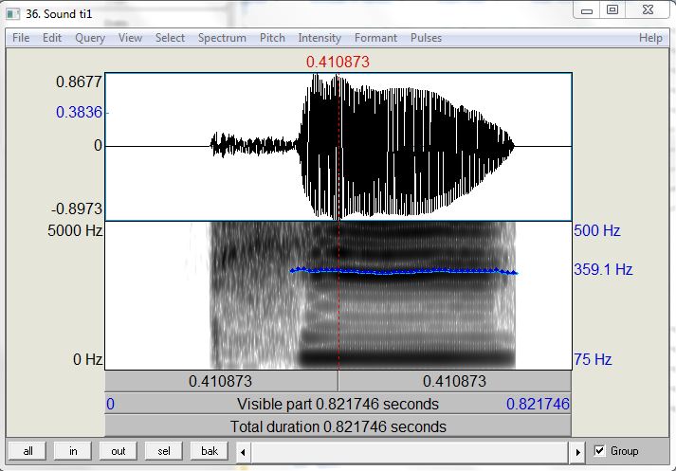Click the horizontal scrollbar track
This screenshot has height=471, width=676.
point(411,452)
